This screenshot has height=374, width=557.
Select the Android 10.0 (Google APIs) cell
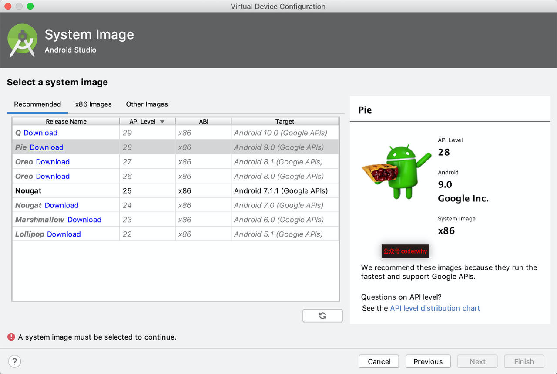pos(285,133)
